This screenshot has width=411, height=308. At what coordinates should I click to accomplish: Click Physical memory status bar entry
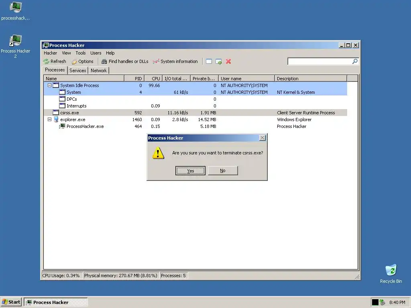point(120,276)
